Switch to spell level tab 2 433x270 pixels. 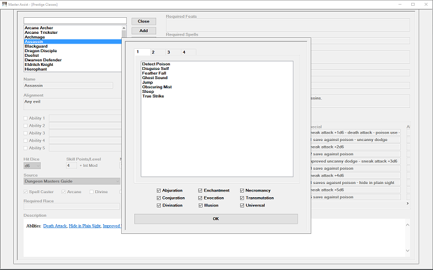153,52
